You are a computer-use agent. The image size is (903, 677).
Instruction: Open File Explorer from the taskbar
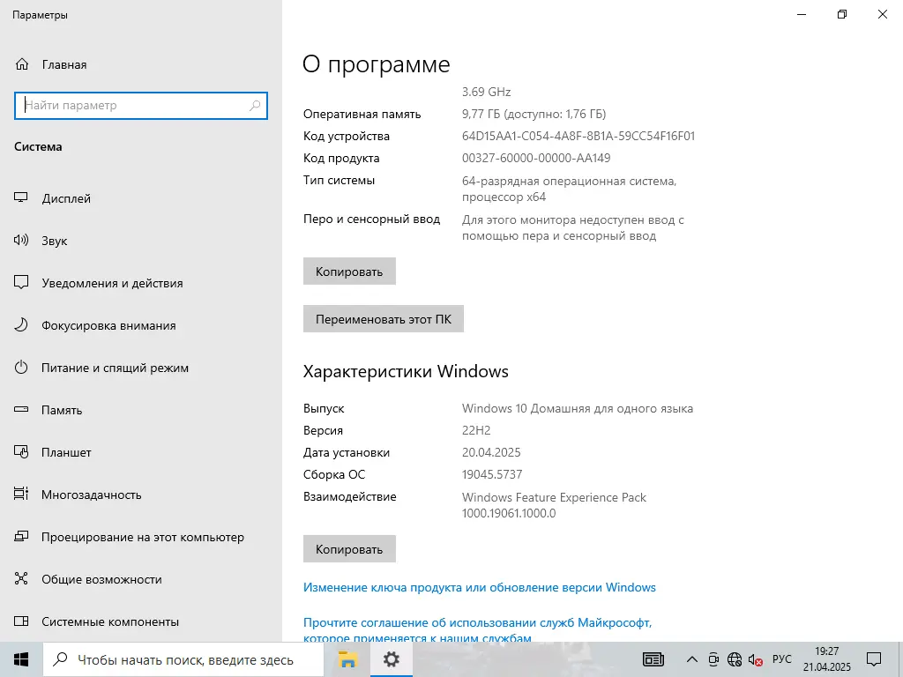347,659
